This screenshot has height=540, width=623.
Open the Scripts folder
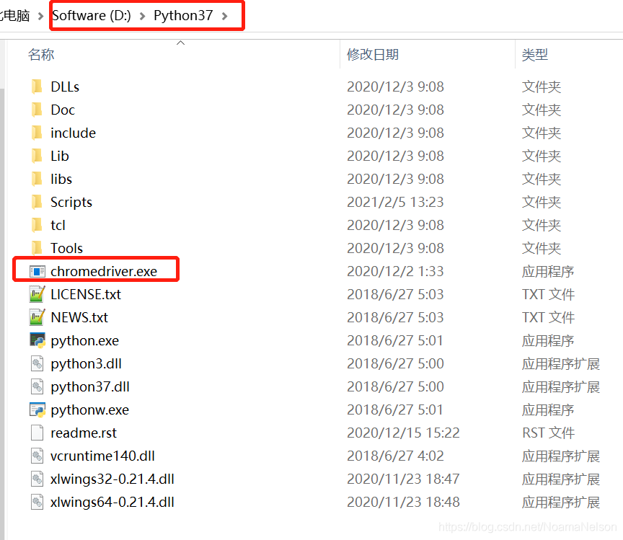[69, 201]
